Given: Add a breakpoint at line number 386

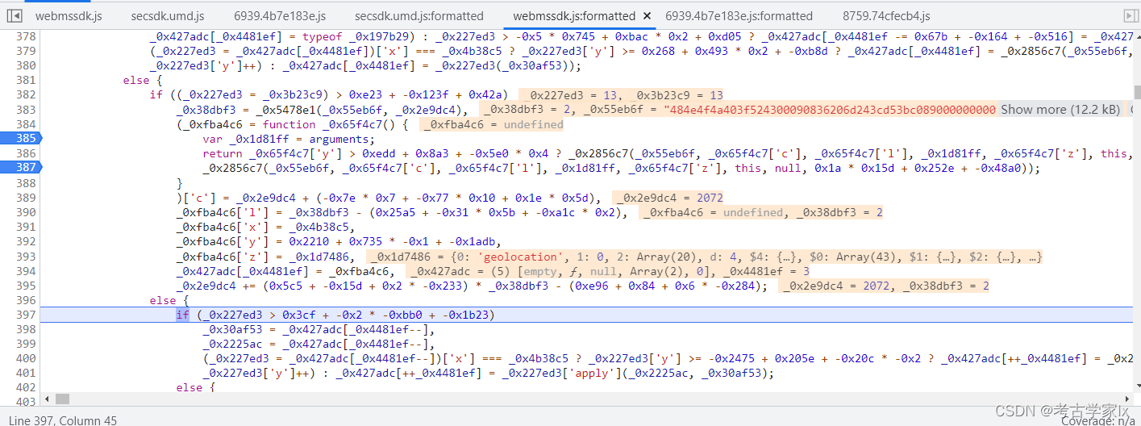Looking at the screenshot, I should 26,153.
